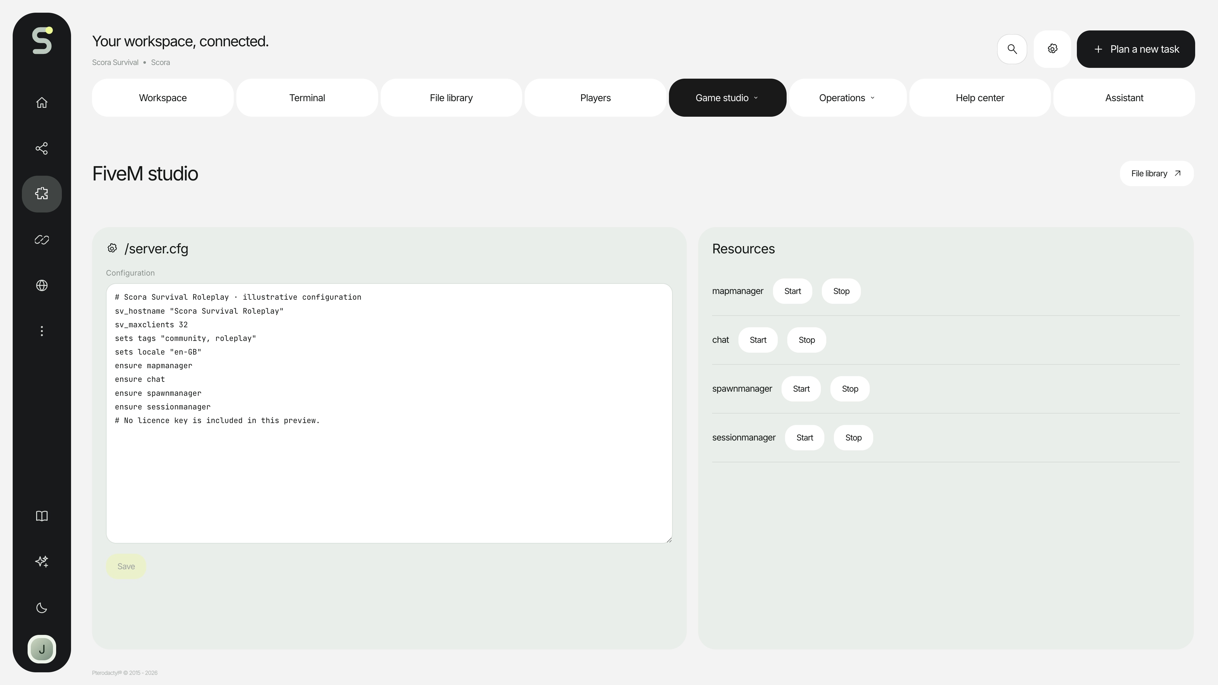Viewport: 1218px width, 685px height.
Task: Click the sv_hostname config line
Action: coord(199,311)
